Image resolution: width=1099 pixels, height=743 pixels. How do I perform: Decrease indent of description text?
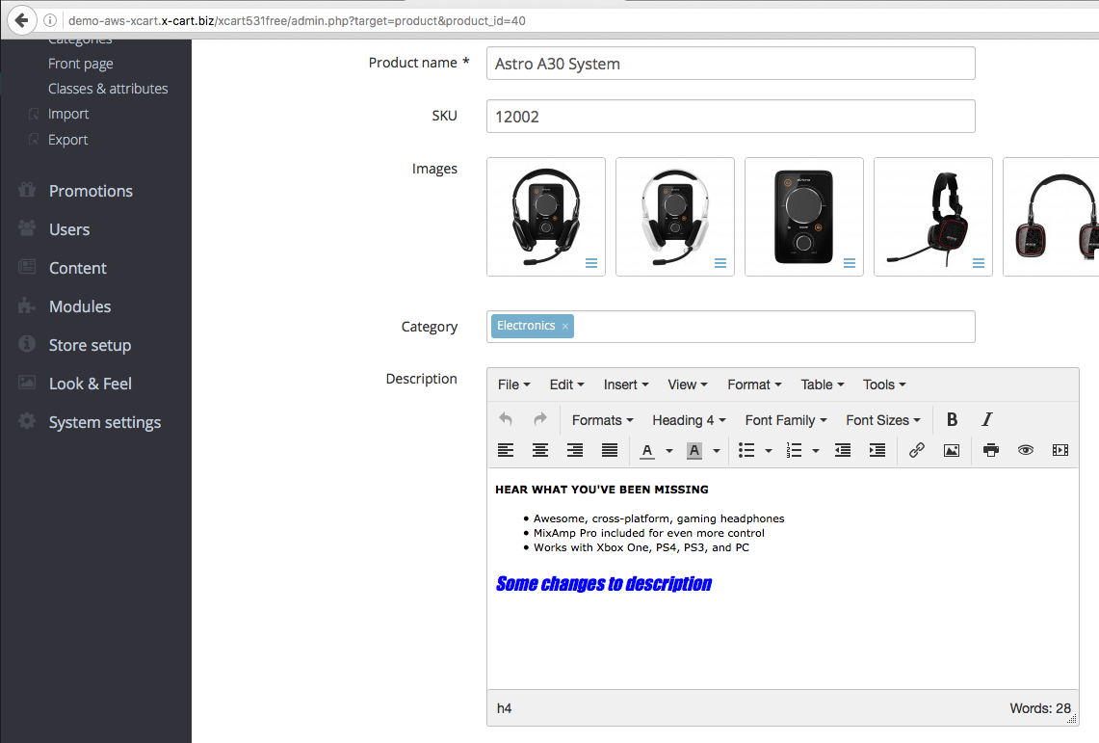pos(843,451)
